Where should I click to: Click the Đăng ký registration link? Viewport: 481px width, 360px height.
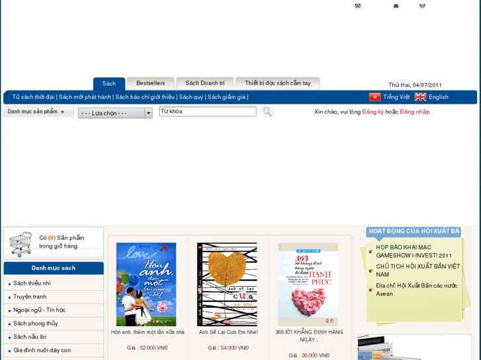click(372, 112)
